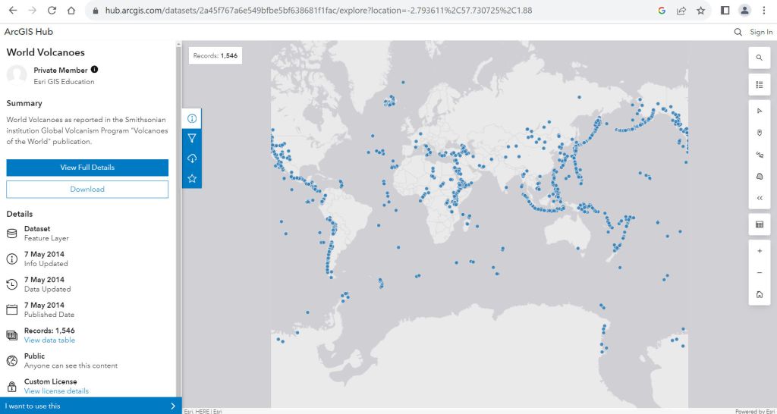Zoom in on the map
This screenshot has height=414, width=777.
click(760, 250)
